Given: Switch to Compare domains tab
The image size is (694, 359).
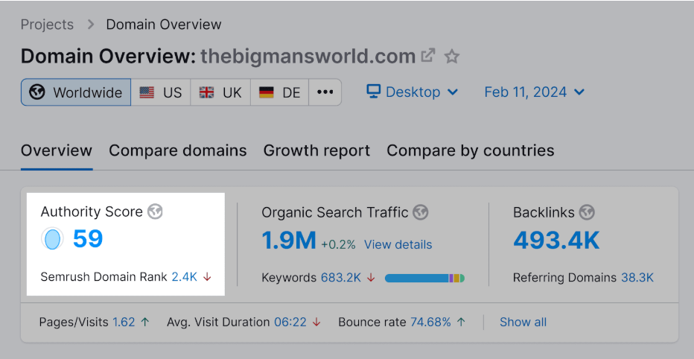Looking at the screenshot, I should (178, 150).
